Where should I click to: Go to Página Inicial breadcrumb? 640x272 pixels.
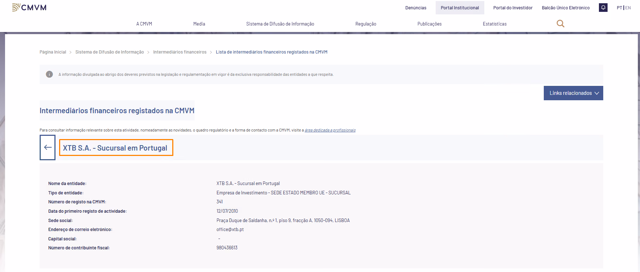53,52
